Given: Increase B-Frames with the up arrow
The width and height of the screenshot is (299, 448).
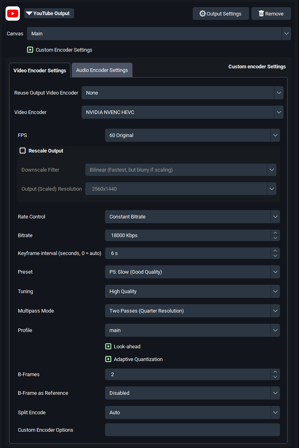Looking at the screenshot, I should pos(275,372).
